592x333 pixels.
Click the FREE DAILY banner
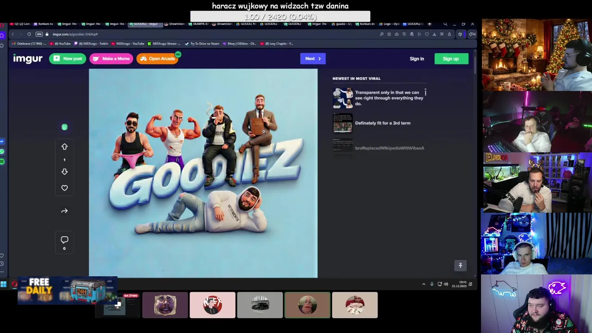click(x=67, y=290)
